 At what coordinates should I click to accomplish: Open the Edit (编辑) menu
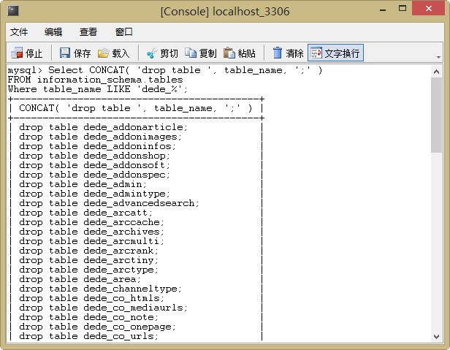53,32
